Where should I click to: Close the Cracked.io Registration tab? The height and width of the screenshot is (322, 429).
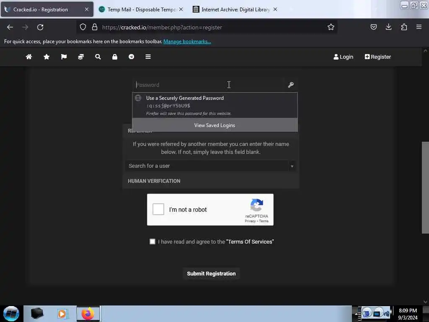87,9
